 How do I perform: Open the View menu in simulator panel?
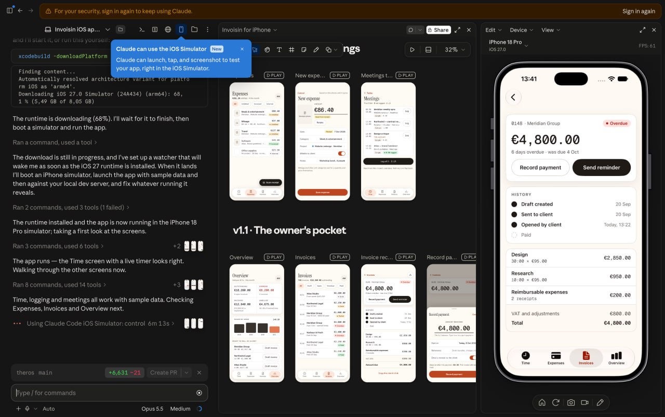pos(550,30)
